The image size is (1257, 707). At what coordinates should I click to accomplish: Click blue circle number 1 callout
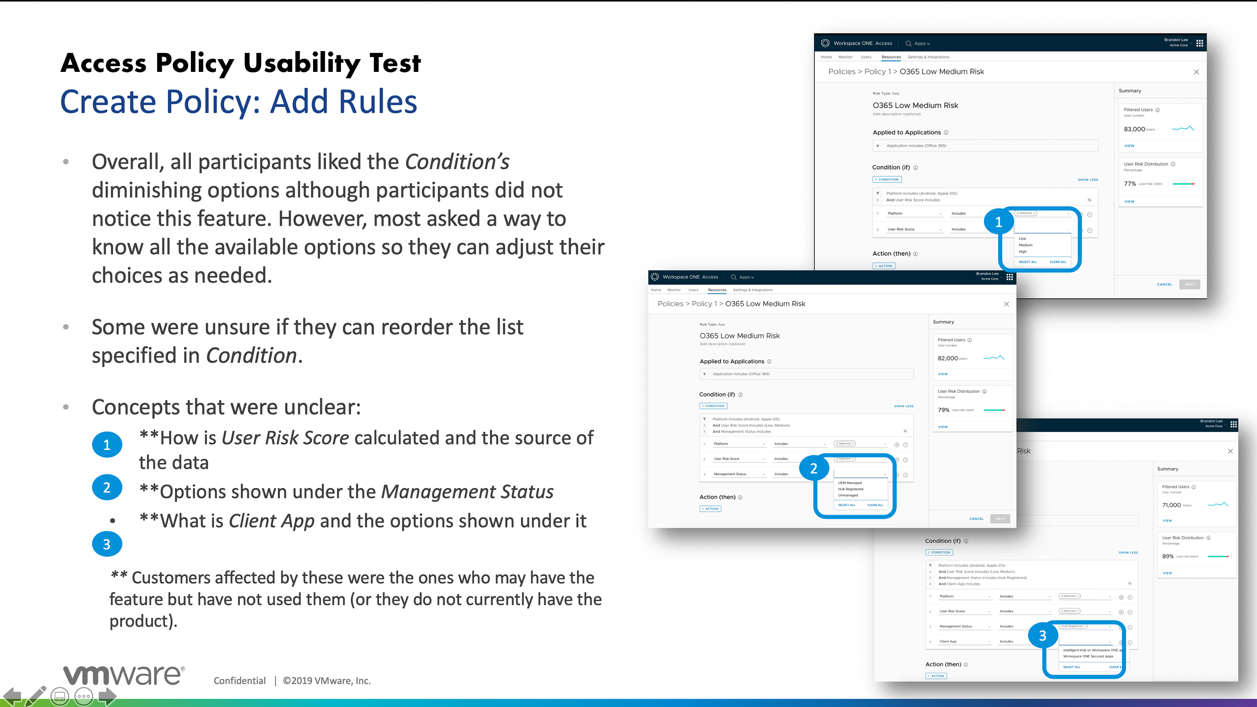[999, 222]
